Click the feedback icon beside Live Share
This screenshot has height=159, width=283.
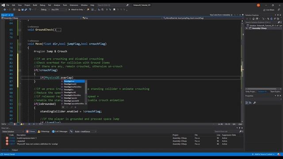coord(279,10)
